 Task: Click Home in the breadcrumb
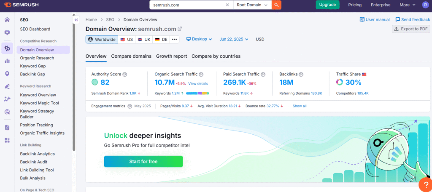pos(91,19)
